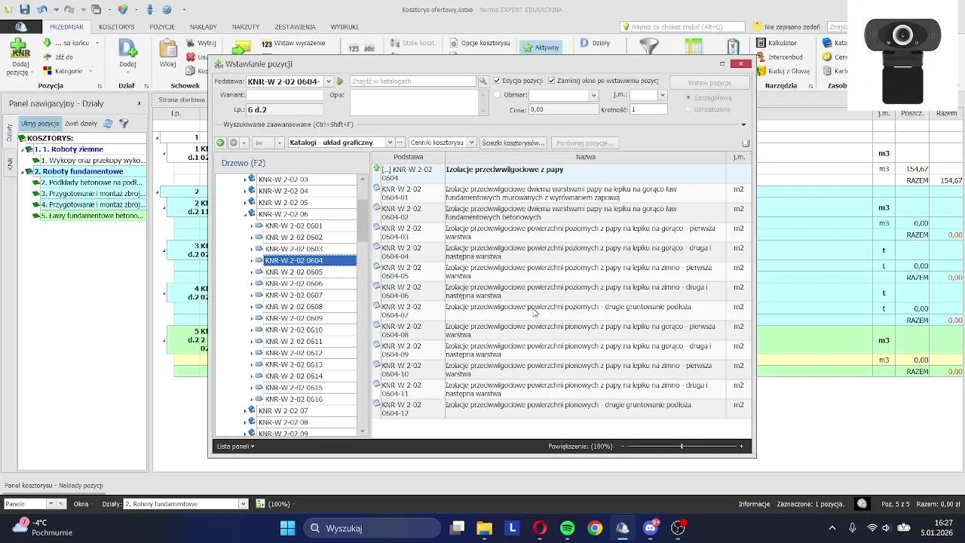Screen dimensions: 965x543
Task: Click the Dodaj dział icon with D
Action: [x=128, y=49]
